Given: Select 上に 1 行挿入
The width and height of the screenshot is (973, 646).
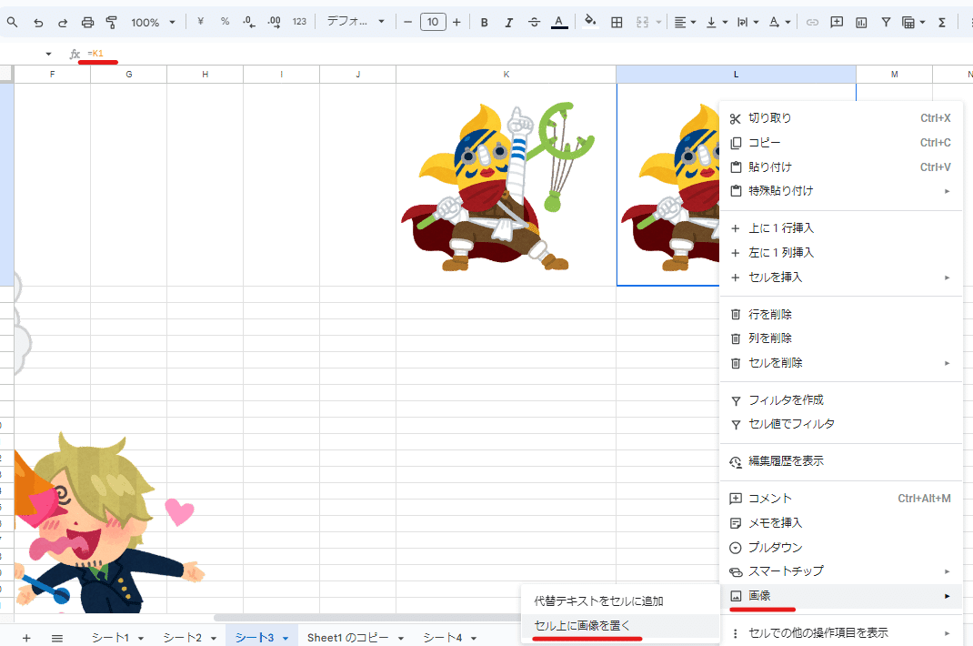Looking at the screenshot, I should click(x=840, y=228).
